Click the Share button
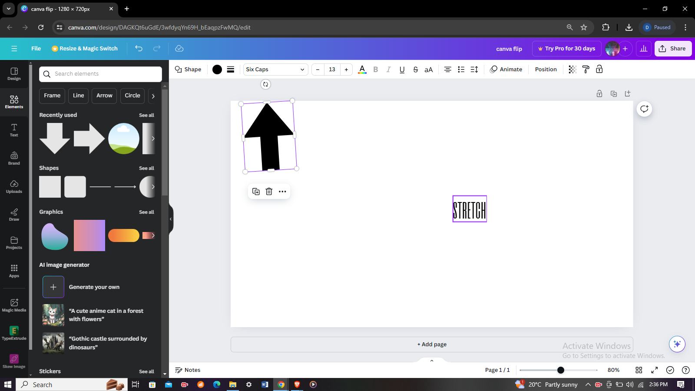The height and width of the screenshot is (391, 695). [x=673, y=49]
